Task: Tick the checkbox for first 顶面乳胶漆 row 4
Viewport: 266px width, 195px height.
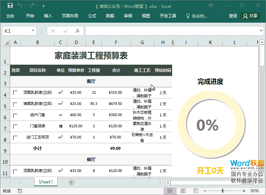Action: click(x=15, y=93)
